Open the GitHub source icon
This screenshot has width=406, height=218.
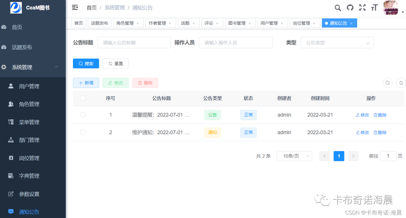coord(350,8)
